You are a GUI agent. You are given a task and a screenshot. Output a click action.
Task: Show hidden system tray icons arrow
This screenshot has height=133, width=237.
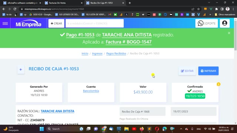click(181, 129)
